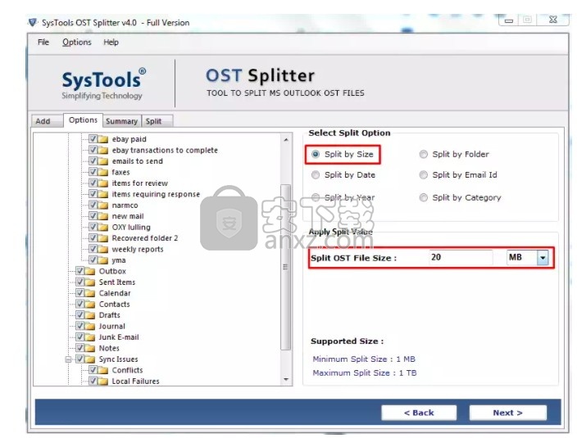This screenshot has width=577, height=438.
Task: Click the folder tree scroll down arrow
Action: point(286,380)
